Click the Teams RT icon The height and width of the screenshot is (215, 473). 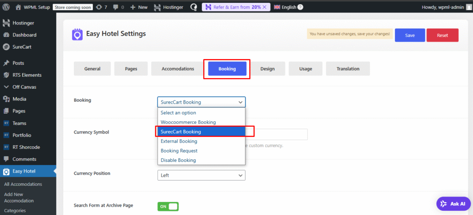[6, 123]
